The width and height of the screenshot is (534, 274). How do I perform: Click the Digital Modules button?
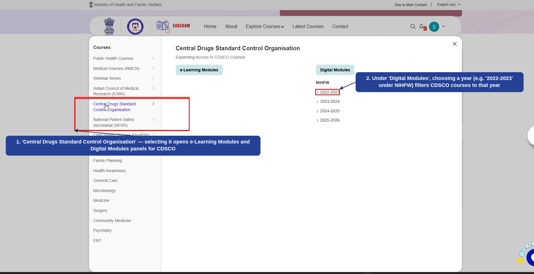pos(335,70)
